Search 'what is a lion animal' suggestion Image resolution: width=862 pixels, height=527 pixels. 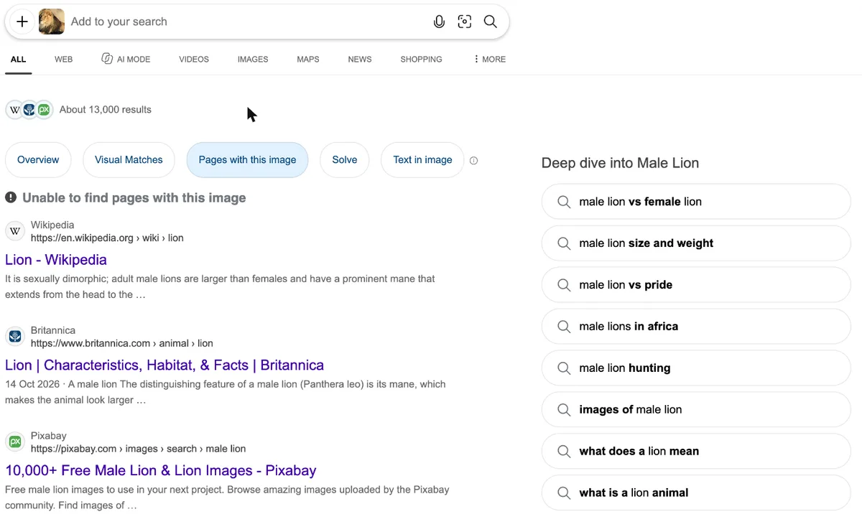[696, 493]
